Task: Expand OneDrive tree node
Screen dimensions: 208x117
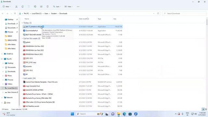Action: coord(2,54)
